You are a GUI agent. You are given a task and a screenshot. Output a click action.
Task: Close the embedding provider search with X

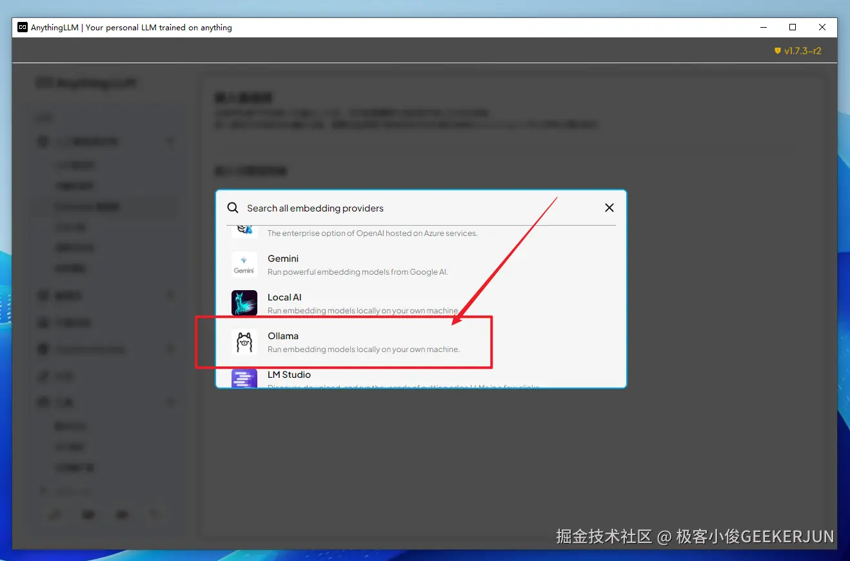pyautogui.click(x=609, y=208)
